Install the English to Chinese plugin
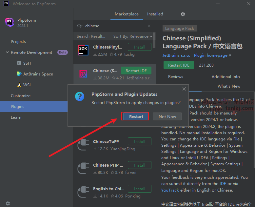This screenshot has width=255, height=207. click(139, 189)
